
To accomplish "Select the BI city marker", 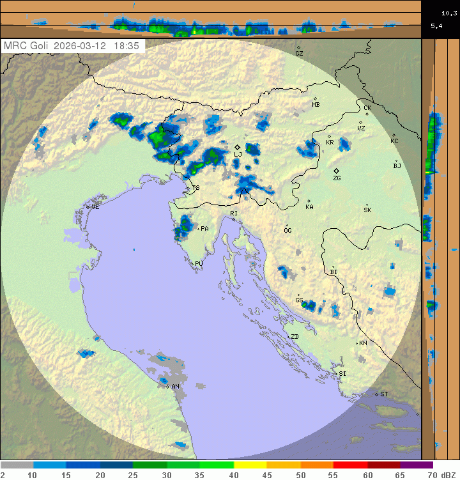I will tap(333, 267).
